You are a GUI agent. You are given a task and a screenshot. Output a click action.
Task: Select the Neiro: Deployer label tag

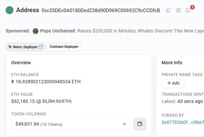(25, 47)
